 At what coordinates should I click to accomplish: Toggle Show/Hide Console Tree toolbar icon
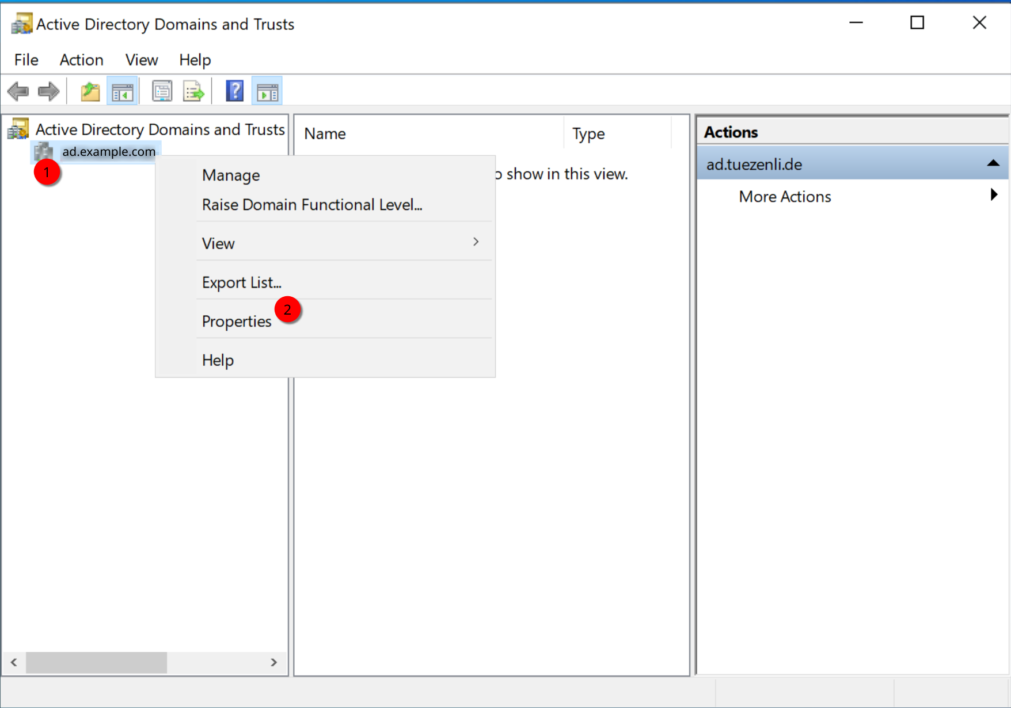[122, 91]
